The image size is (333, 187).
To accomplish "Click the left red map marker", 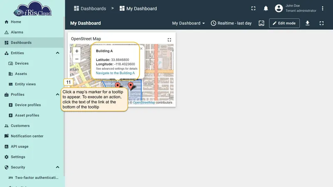I will 117,85.
